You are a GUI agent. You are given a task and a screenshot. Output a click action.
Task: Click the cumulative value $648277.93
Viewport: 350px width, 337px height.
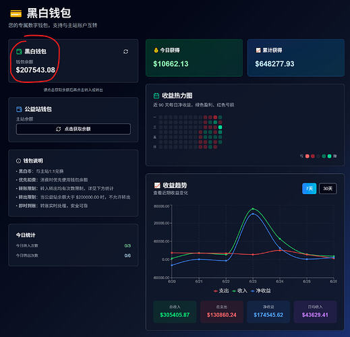click(274, 64)
